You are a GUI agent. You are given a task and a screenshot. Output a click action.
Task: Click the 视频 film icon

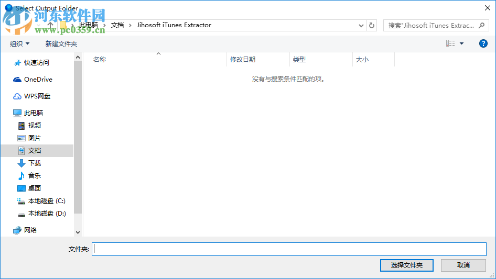21,126
